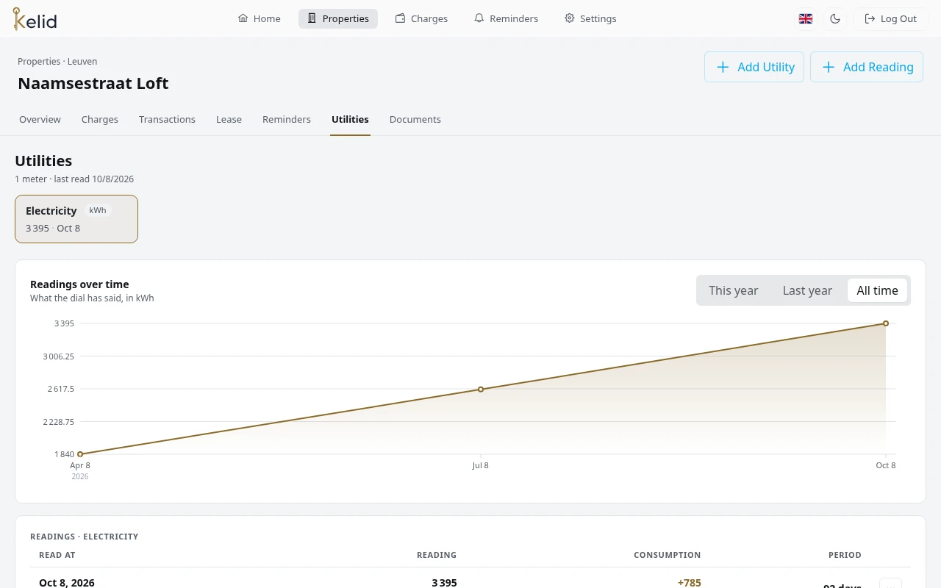The width and height of the screenshot is (941, 588).
Task: Click the 'Period' column header
Action: 845,555
